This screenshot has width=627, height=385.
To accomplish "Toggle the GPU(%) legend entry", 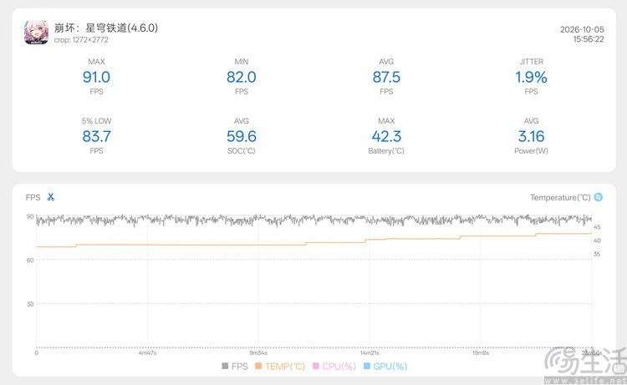I will (x=385, y=367).
